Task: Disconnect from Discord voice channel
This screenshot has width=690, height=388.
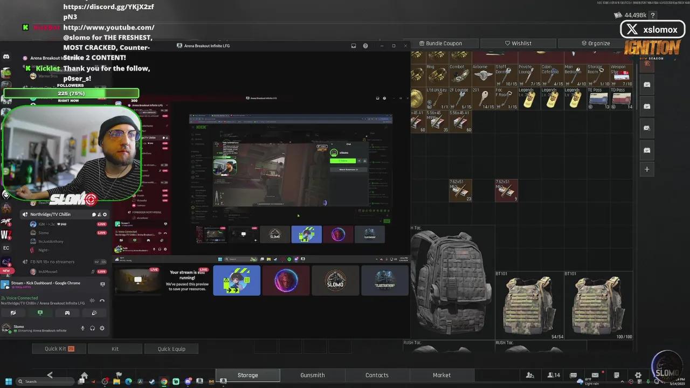Action: (102, 300)
